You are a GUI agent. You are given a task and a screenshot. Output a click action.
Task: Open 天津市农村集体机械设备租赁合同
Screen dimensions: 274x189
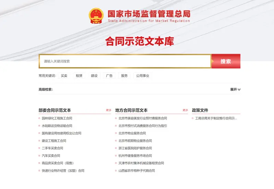coord(141,163)
